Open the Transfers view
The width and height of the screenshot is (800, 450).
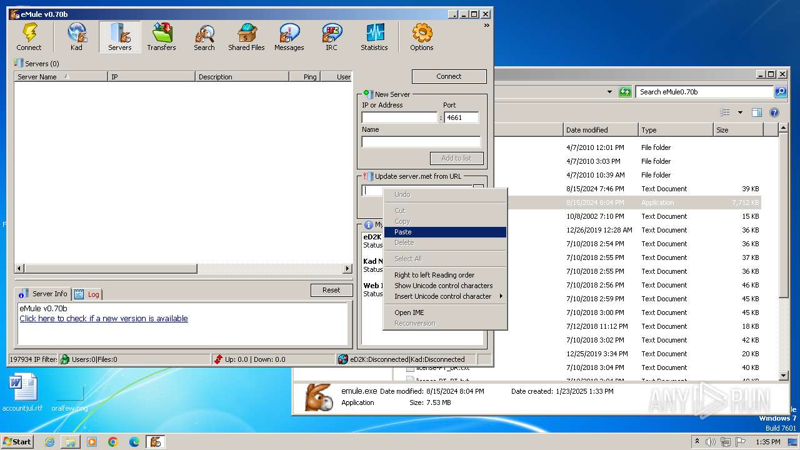161,37
